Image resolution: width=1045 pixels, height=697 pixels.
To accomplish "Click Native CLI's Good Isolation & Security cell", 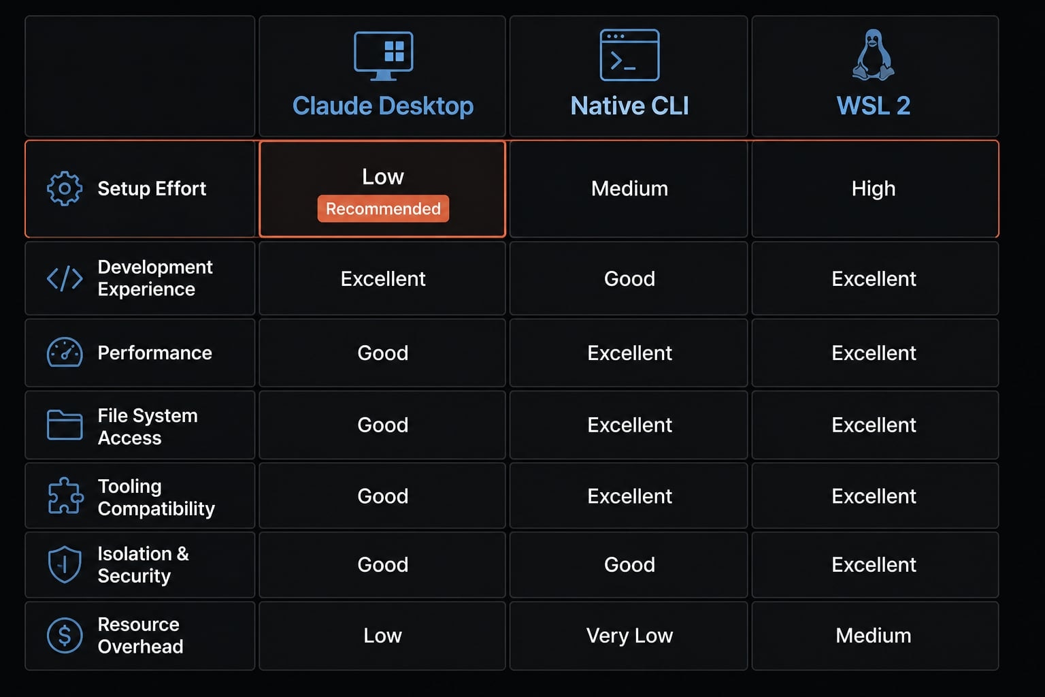I will coord(629,564).
